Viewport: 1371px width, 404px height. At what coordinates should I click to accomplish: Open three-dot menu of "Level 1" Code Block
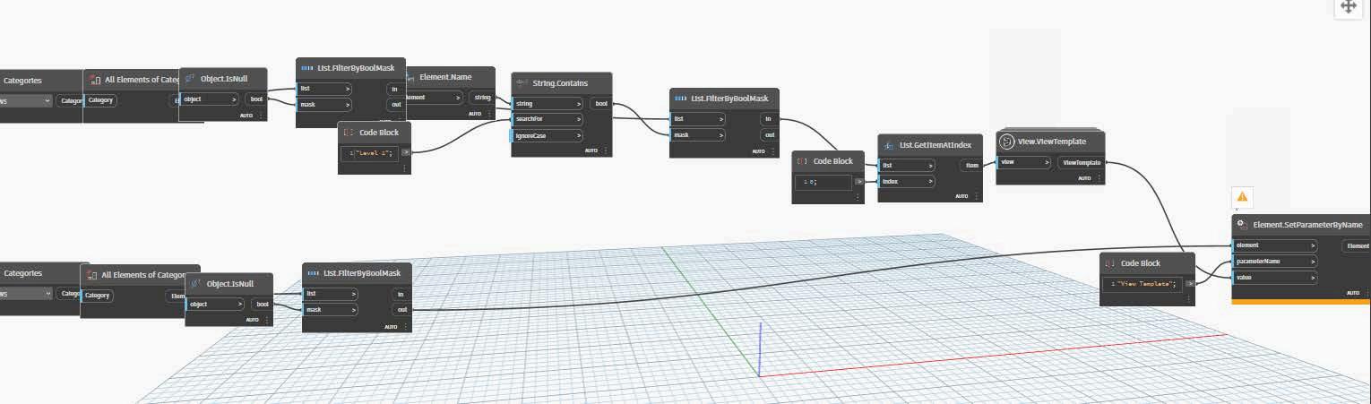point(404,168)
